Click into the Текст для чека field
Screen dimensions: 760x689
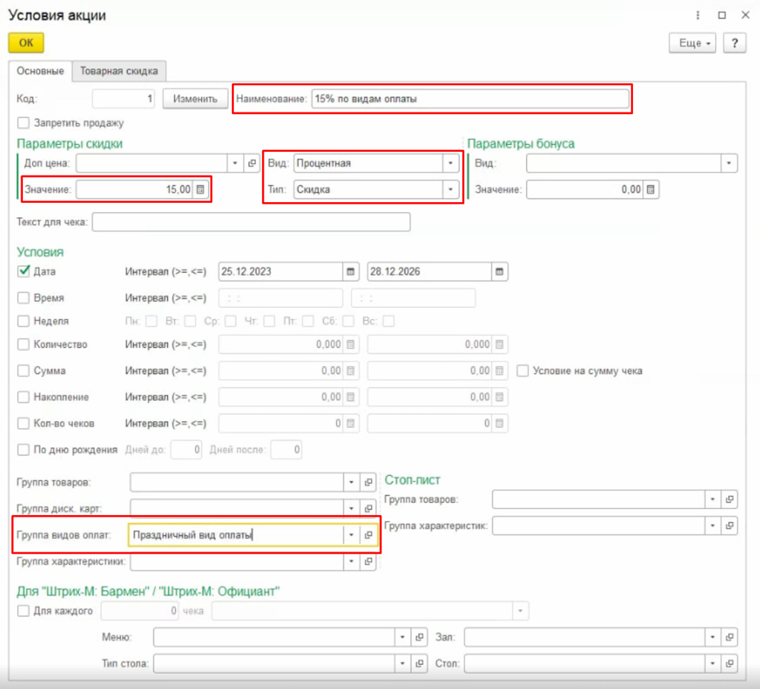[x=251, y=222]
